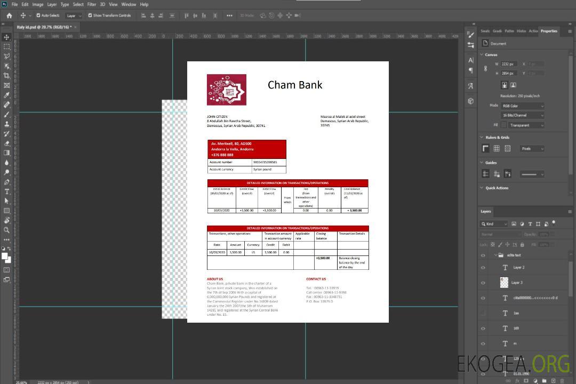The image size is (576, 384).
Task: Open the Pixels ruler units dropdown
Action: (532, 148)
